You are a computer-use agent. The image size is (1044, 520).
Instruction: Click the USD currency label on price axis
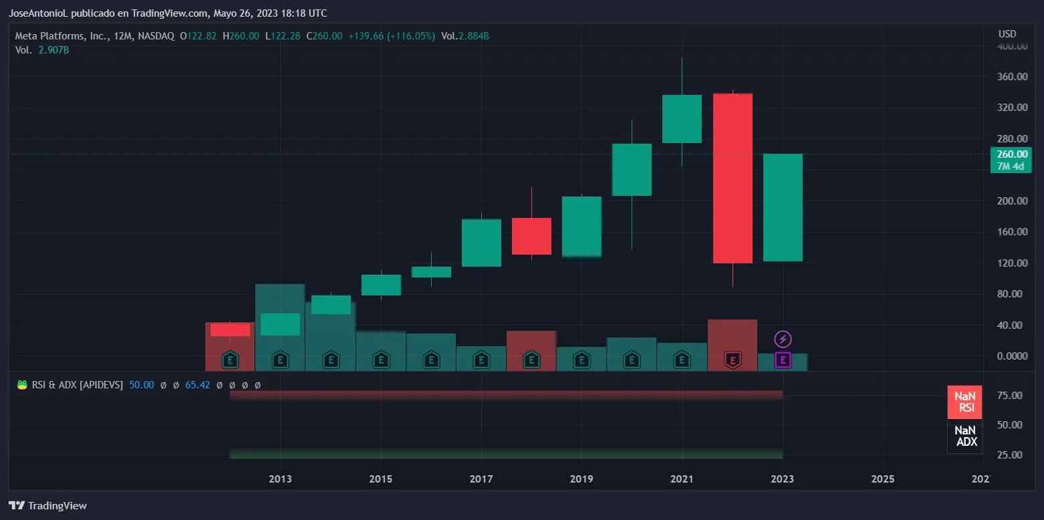(x=1007, y=33)
